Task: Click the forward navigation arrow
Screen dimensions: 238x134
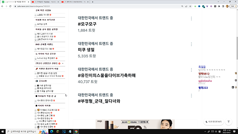Action: [6, 6]
